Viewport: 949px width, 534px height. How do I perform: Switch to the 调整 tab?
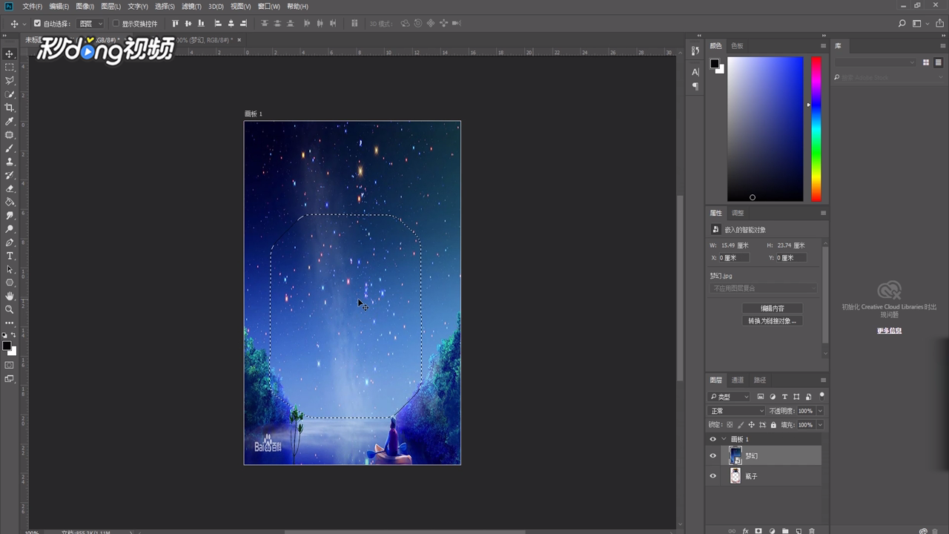738,213
